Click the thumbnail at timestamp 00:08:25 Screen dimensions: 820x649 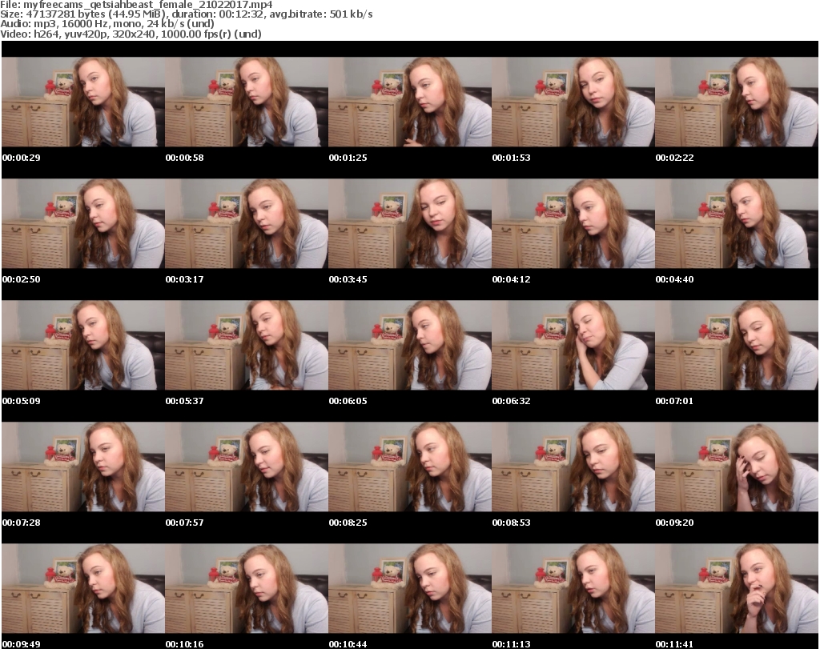coord(409,467)
